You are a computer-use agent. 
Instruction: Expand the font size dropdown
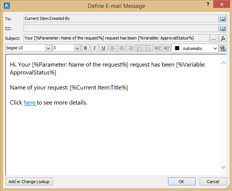point(77,48)
